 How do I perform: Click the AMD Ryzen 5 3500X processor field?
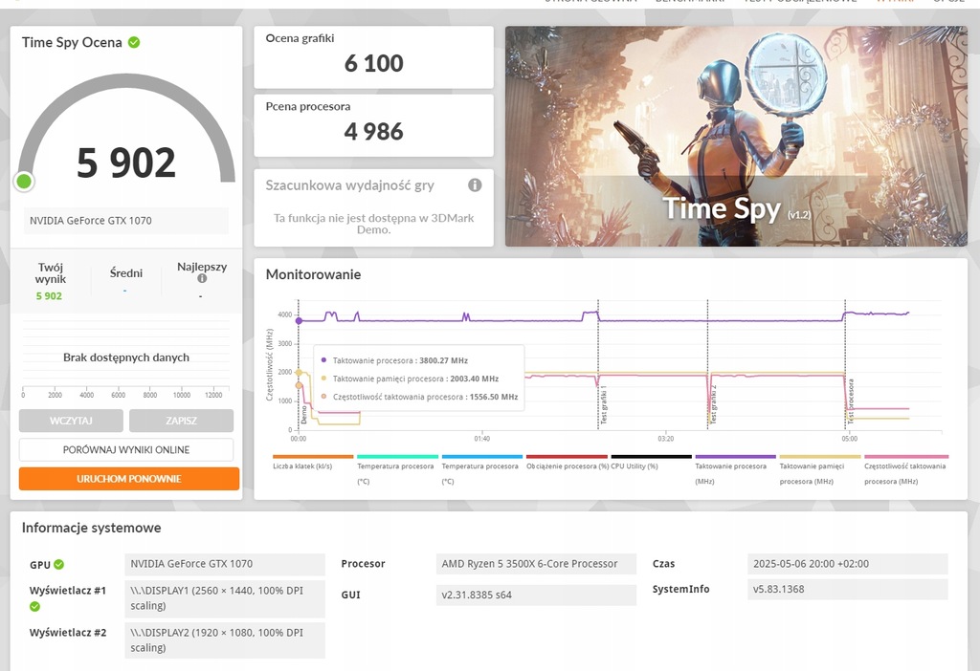[x=536, y=564]
